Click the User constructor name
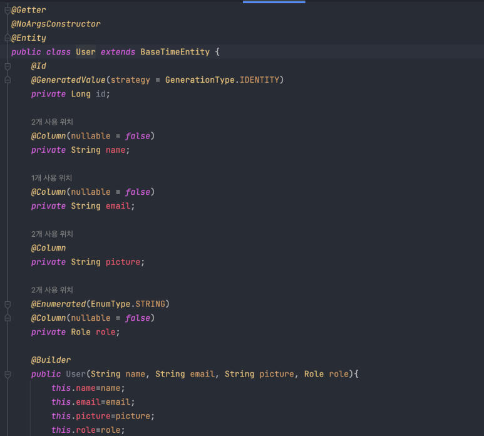 76,374
